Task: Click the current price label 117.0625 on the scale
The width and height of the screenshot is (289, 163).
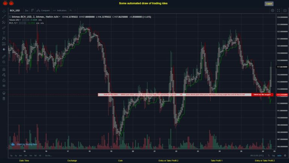Action: tap(282, 67)
